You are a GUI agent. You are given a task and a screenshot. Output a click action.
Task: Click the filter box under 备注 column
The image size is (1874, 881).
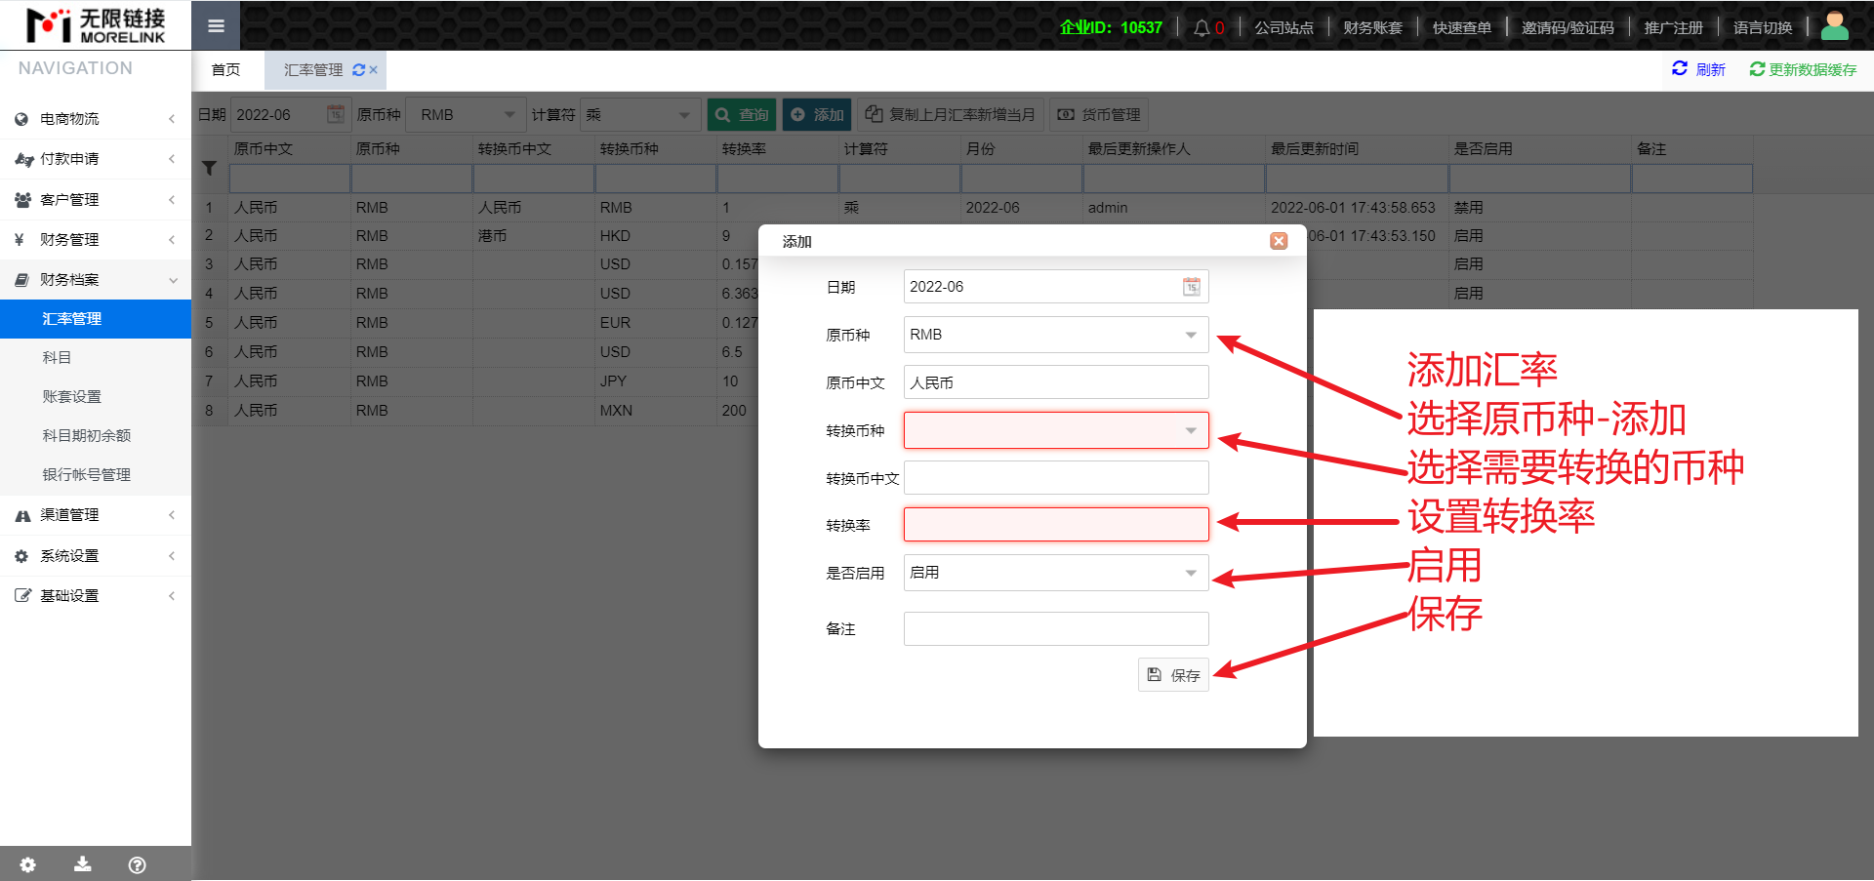(x=1692, y=179)
